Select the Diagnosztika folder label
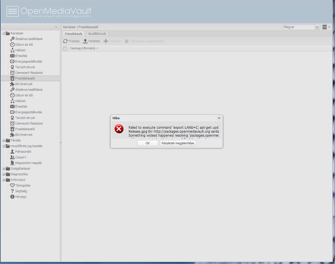This screenshot has width=335, height=264. pyautogui.click(x=19, y=174)
